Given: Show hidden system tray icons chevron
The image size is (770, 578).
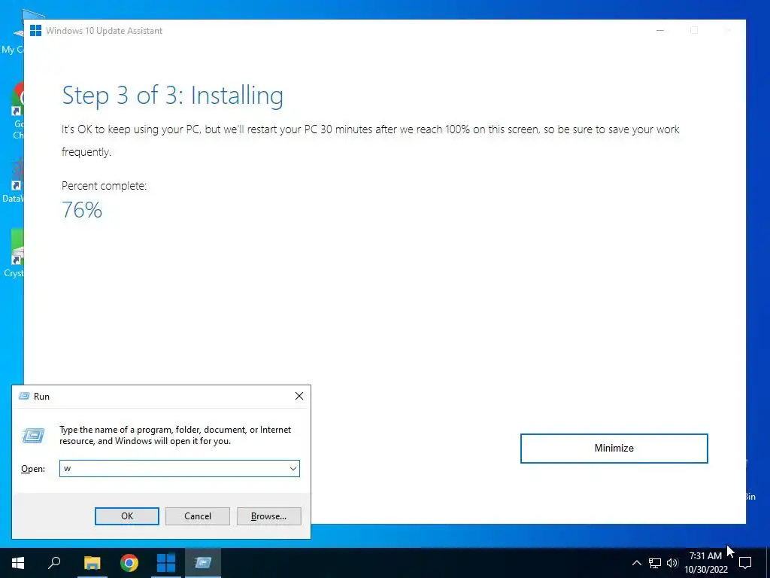Looking at the screenshot, I should (x=636, y=563).
